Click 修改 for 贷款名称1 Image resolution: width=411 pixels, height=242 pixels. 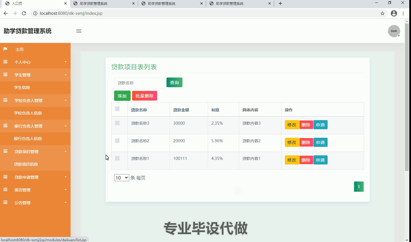pyautogui.click(x=292, y=160)
